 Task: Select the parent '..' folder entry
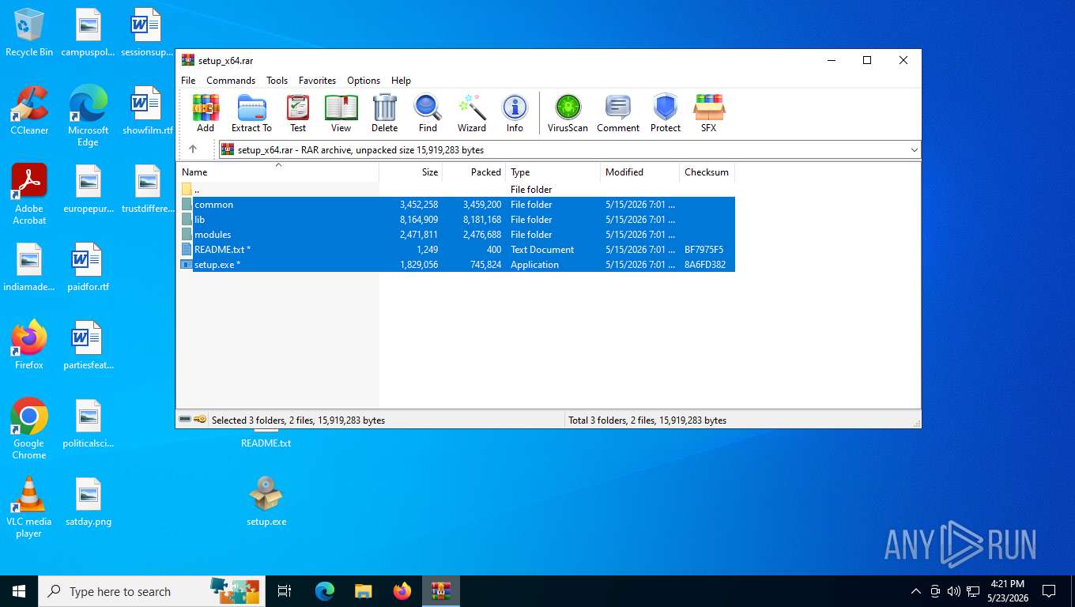[x=458, y=190]
